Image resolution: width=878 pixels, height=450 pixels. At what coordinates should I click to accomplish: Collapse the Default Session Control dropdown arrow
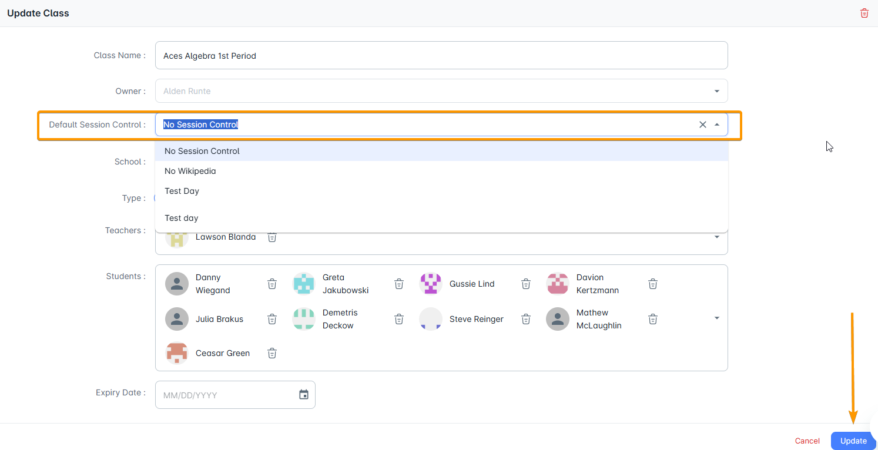coord(717,125)
